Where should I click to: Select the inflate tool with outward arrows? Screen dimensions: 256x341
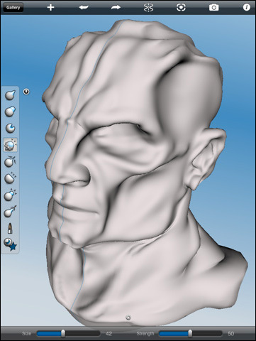coord(10,195)
